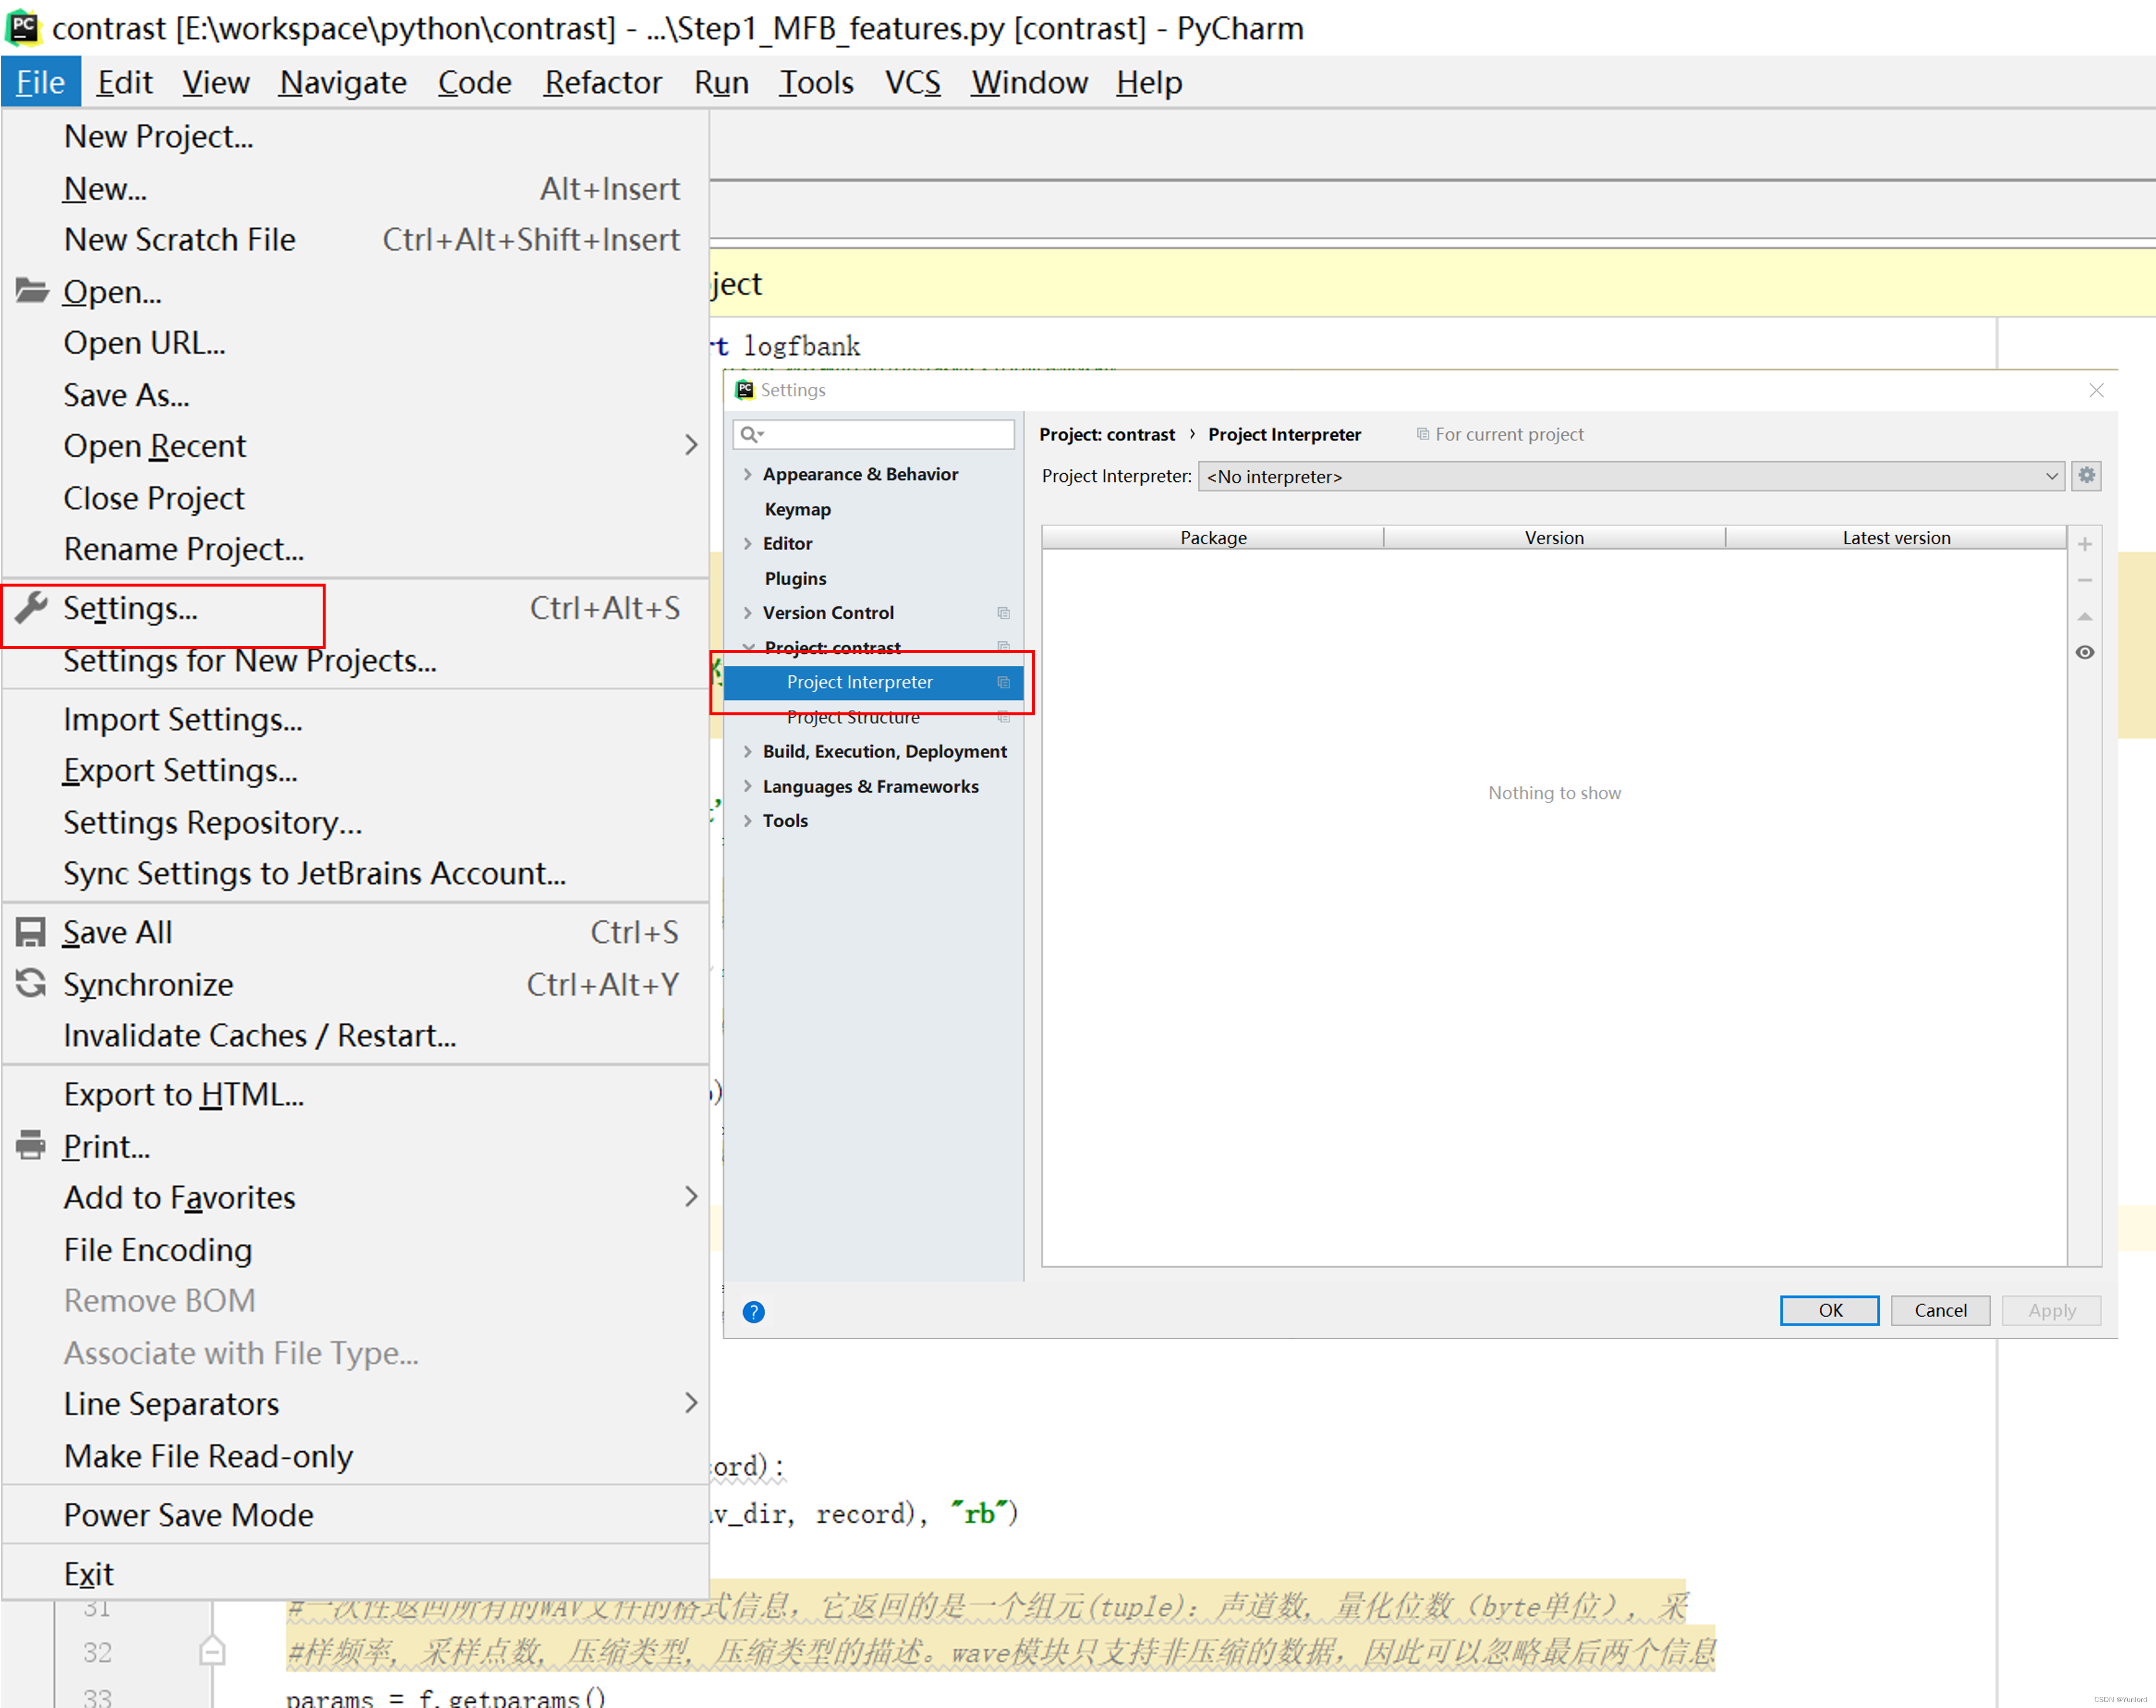
Task: Toggle the eye icon to show early releases
Action: (2085, 652)
